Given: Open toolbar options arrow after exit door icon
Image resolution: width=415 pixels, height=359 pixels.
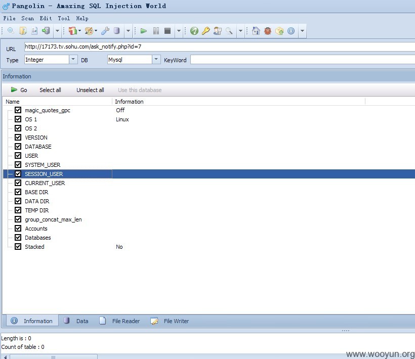Looking at the screenshot, I should click(x=57, y=31).
